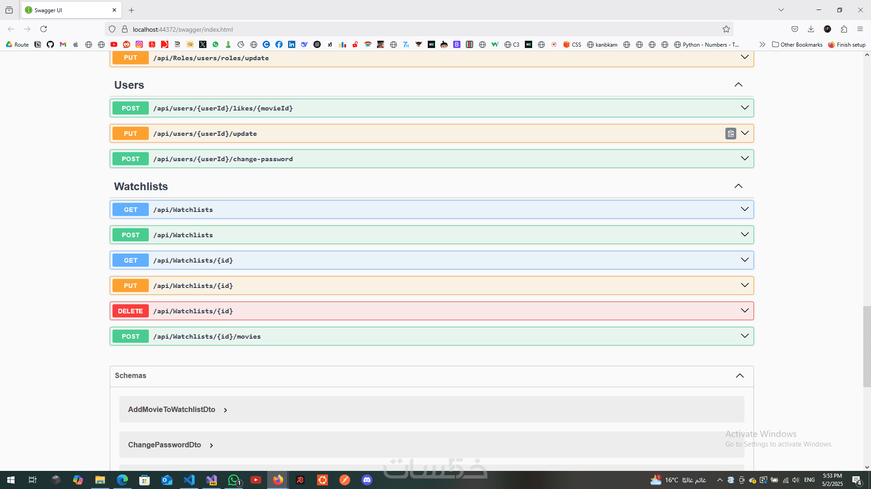Expand the DELETE Watchlists id endpoint
The image size is (871, 489).
click(x=431, y=311)
